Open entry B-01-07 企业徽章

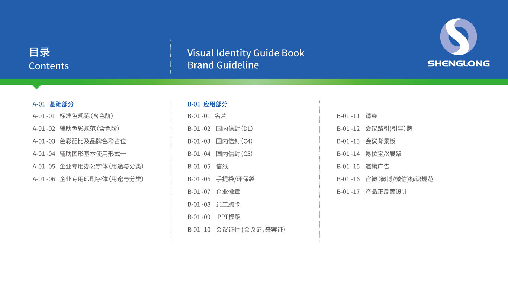(x=214, y=191)
